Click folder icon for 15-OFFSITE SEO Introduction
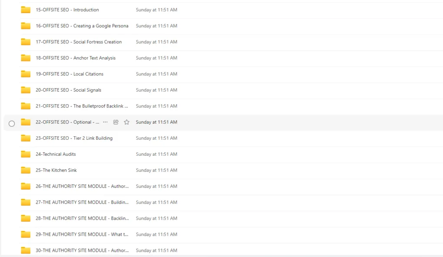 coord(26,10)
